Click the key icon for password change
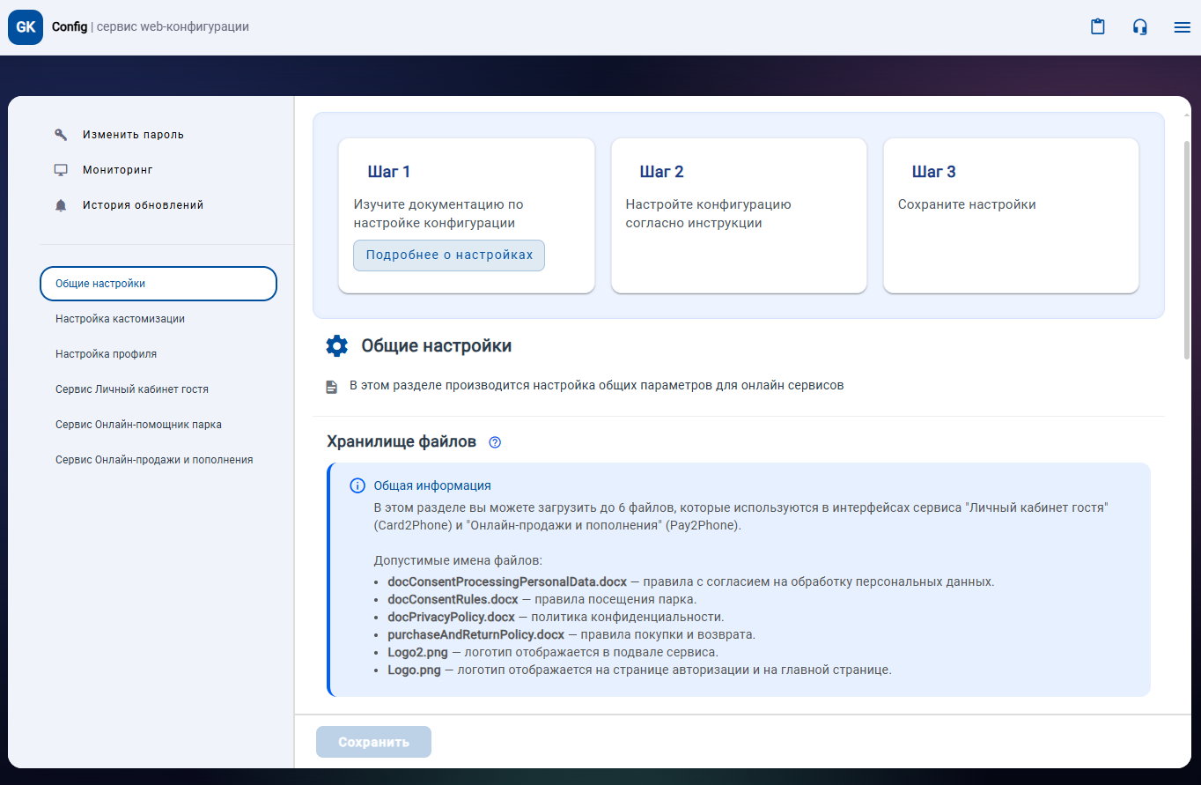The image size is (1201, 785). (61, 135)
